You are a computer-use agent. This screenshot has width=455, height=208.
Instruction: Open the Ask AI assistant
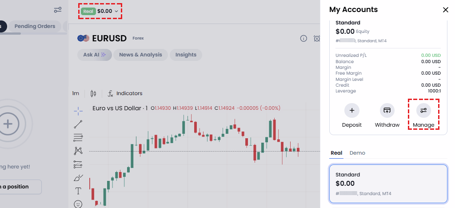pos(95,55)
